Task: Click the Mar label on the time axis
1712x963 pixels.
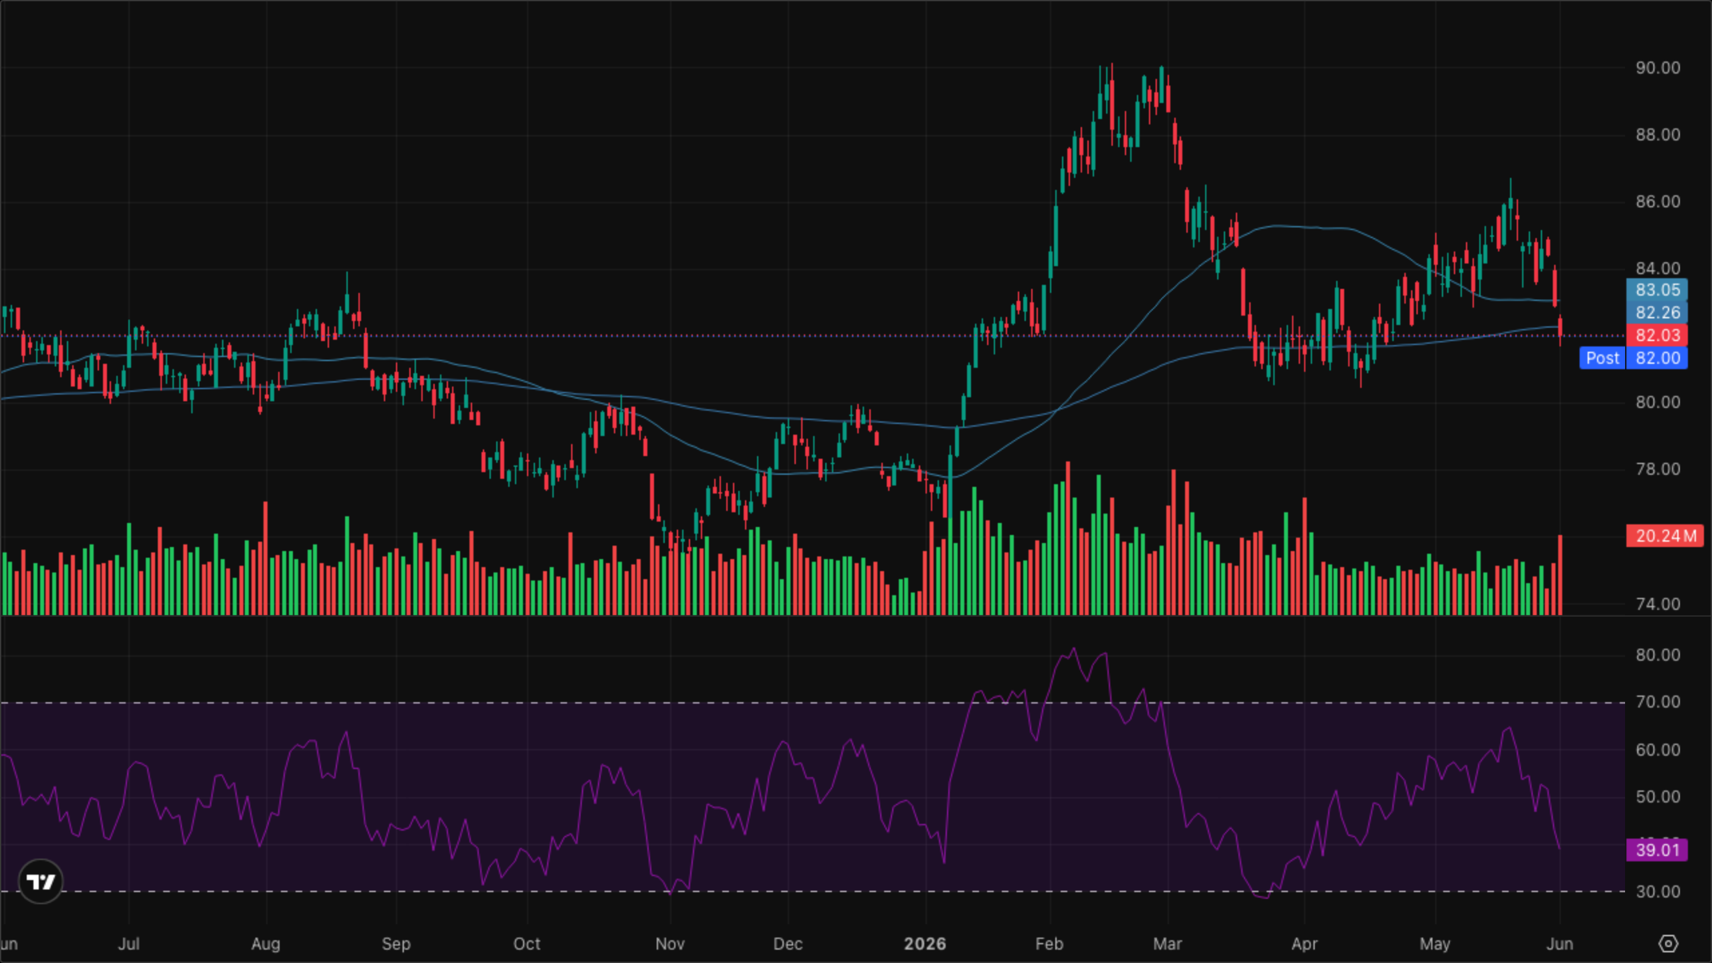Action: 1168,944
